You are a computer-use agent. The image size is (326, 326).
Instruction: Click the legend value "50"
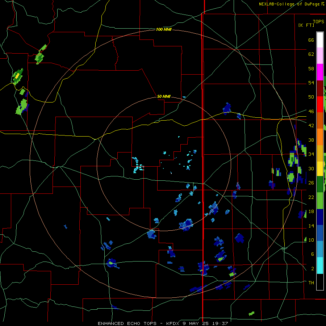pyautogui.click(x=311, y=97)
